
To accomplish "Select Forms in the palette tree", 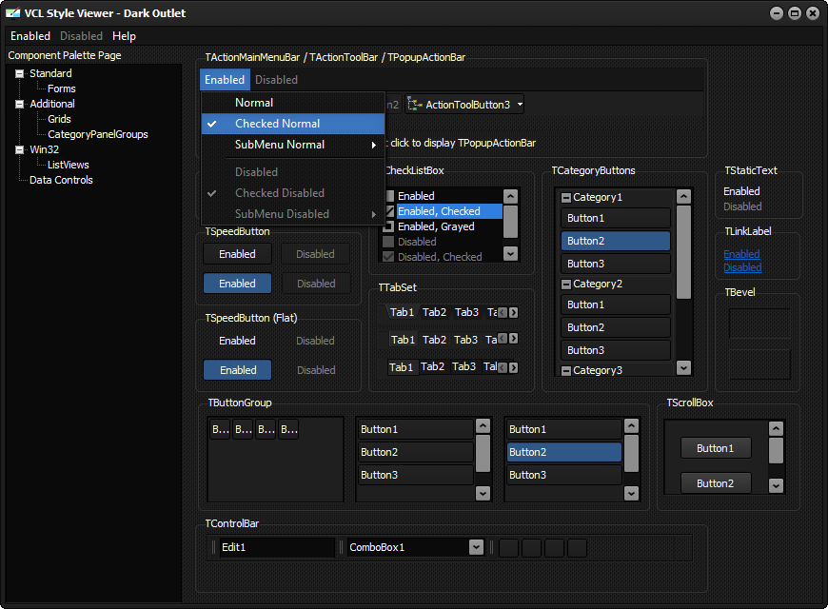I will point(61,88).
